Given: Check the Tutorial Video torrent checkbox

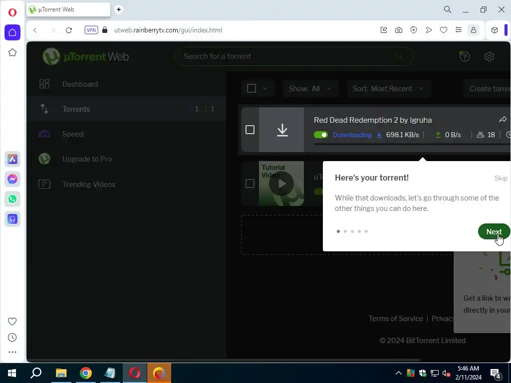Looking at the screenshot, I should click(x=250, y=184).
